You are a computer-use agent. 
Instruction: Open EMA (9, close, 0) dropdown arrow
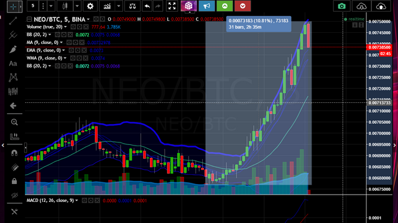tap(63, 50)
